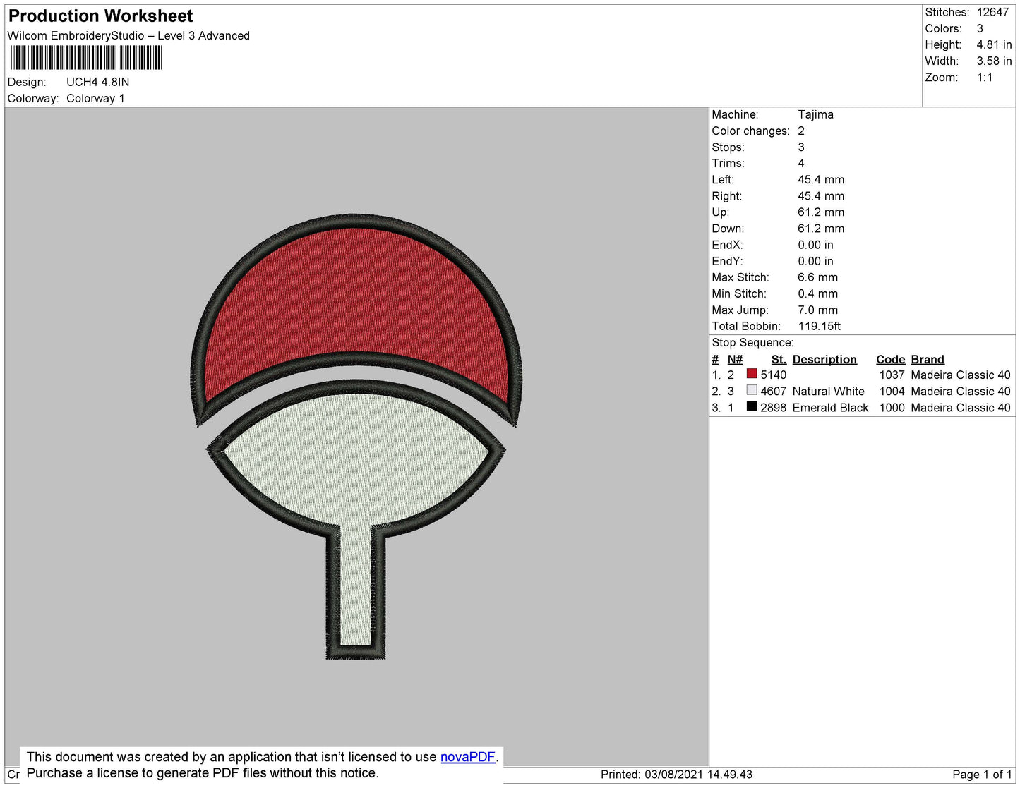Select the Emerald Black description text
The width and height of the screenshot is (1020, 788).
click(x=830, y=407)
